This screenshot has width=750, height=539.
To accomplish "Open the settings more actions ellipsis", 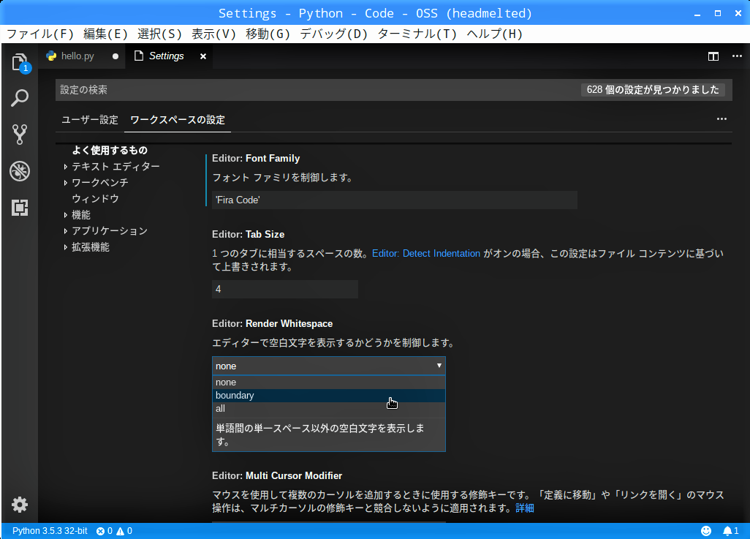I will (x=721, y=119).
